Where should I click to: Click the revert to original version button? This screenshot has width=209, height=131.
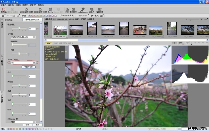click(x=32, y=20)
